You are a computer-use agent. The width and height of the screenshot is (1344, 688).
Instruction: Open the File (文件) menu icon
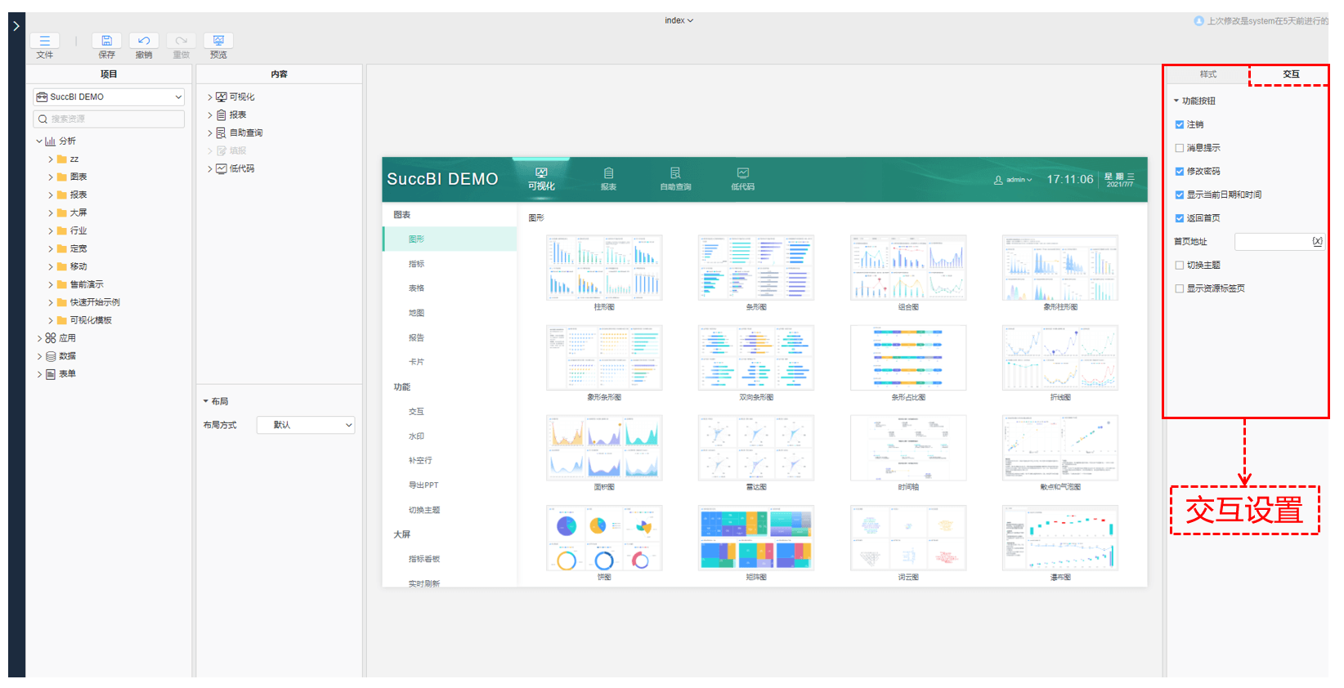[45, 41]
